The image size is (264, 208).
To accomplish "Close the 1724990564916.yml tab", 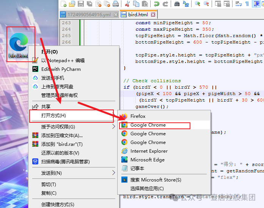I will [x=116, y=15].
